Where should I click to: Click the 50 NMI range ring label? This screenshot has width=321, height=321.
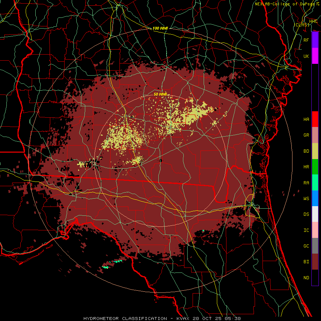[160, 94]
